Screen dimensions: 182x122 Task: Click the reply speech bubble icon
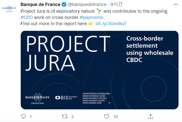click(23, 116)
